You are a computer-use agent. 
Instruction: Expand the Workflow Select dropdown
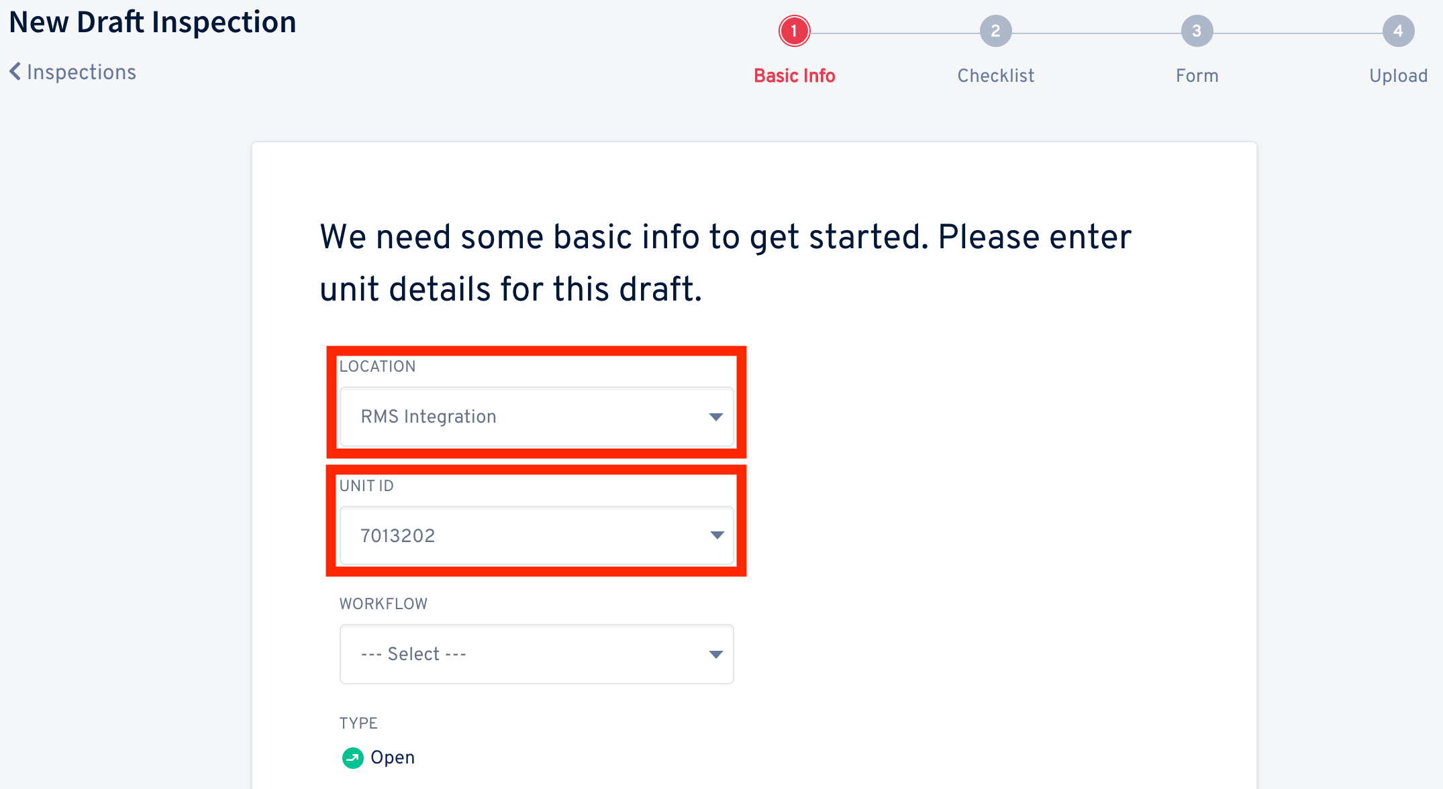tap(536, 654)
